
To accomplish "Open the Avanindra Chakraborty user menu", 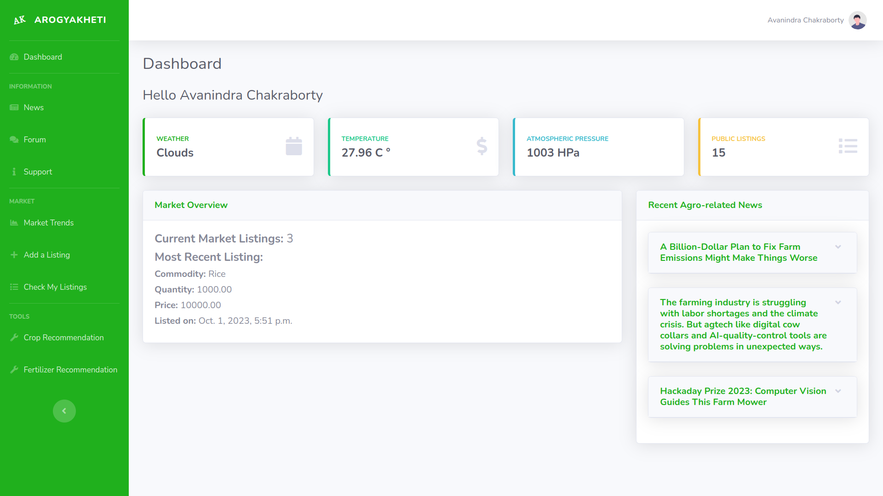I will coord(805,20).
